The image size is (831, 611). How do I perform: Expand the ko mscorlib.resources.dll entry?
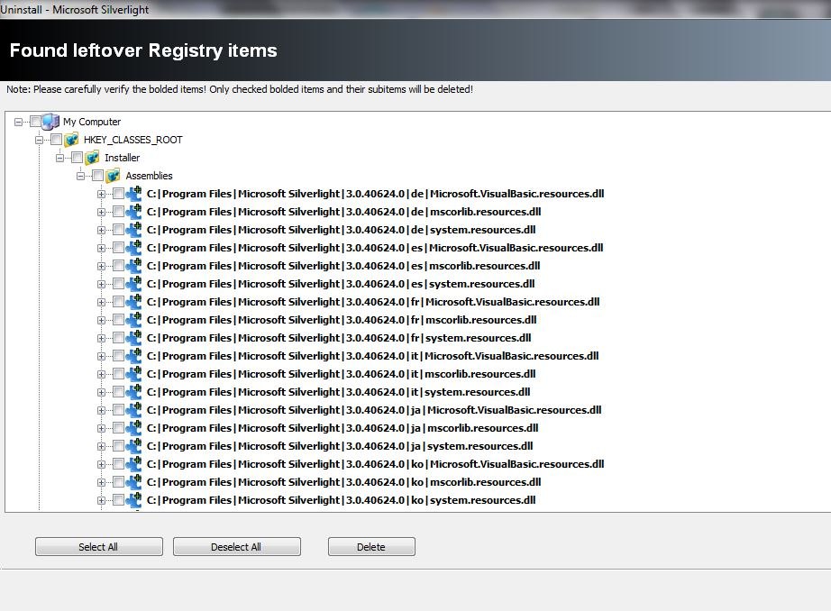click(x=101, y=482)
